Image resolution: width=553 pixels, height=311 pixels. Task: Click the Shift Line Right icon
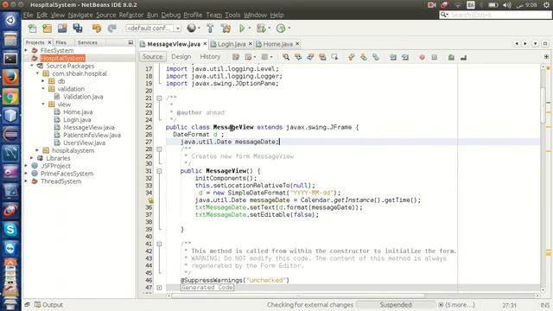click(405, 57)
